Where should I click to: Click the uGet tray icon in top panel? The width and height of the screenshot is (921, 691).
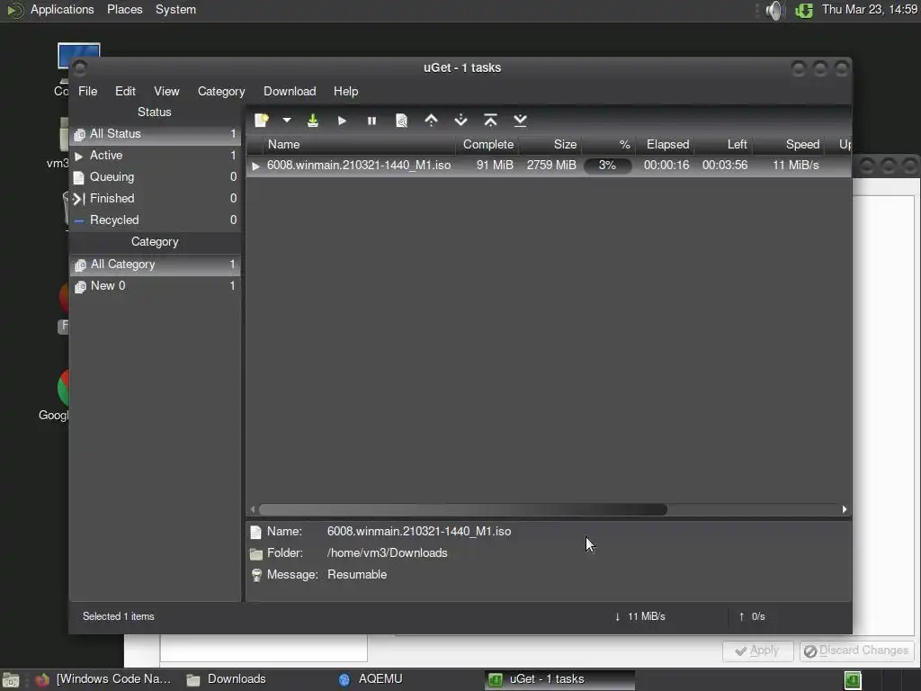804,10
